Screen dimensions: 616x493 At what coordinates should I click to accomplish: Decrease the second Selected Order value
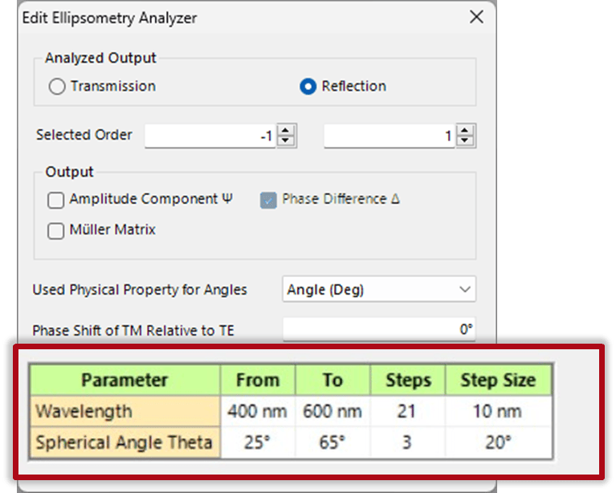point(466,141)
